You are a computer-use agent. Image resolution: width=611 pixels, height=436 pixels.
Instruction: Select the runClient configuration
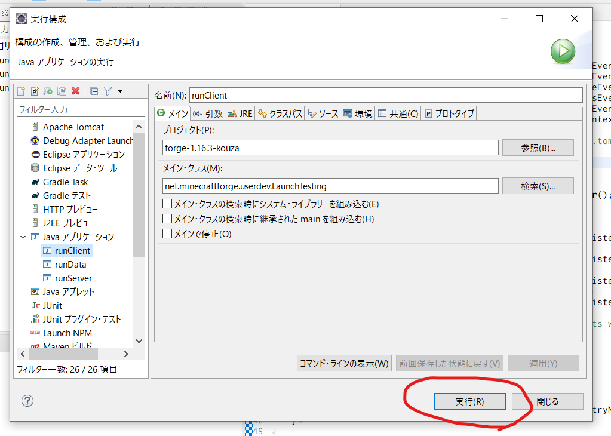point(67,250)
